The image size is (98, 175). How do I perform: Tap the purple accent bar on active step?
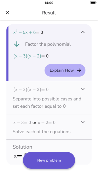[7, 53]
